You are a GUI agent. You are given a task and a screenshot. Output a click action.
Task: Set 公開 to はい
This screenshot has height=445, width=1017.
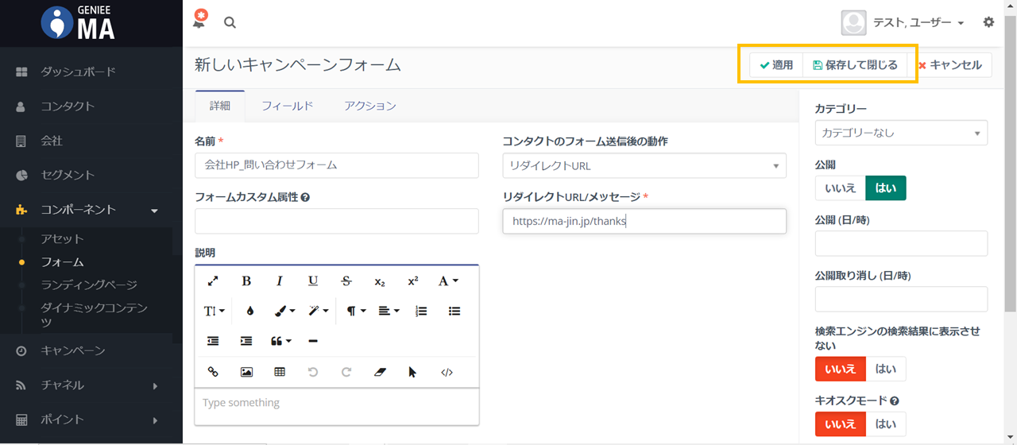[x=886, y=188]
